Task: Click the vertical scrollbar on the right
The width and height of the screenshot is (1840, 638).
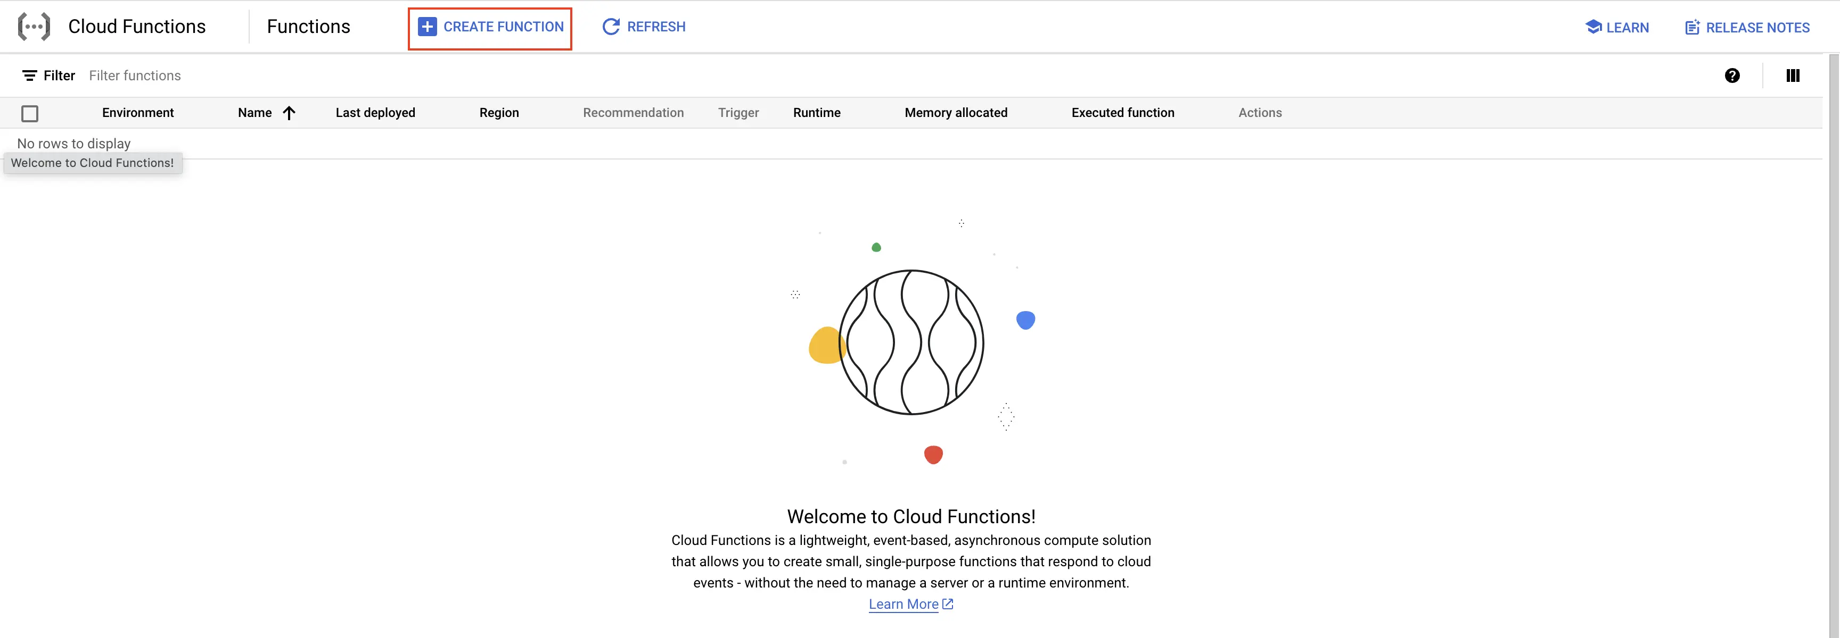Action: click(1834, 346)
